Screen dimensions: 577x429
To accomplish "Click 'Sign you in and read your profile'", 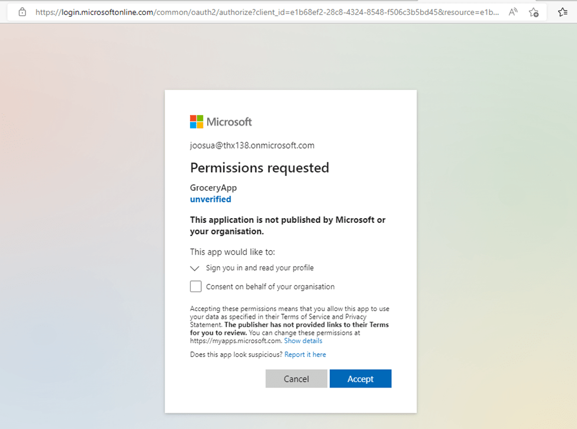I will click(260, 268).
